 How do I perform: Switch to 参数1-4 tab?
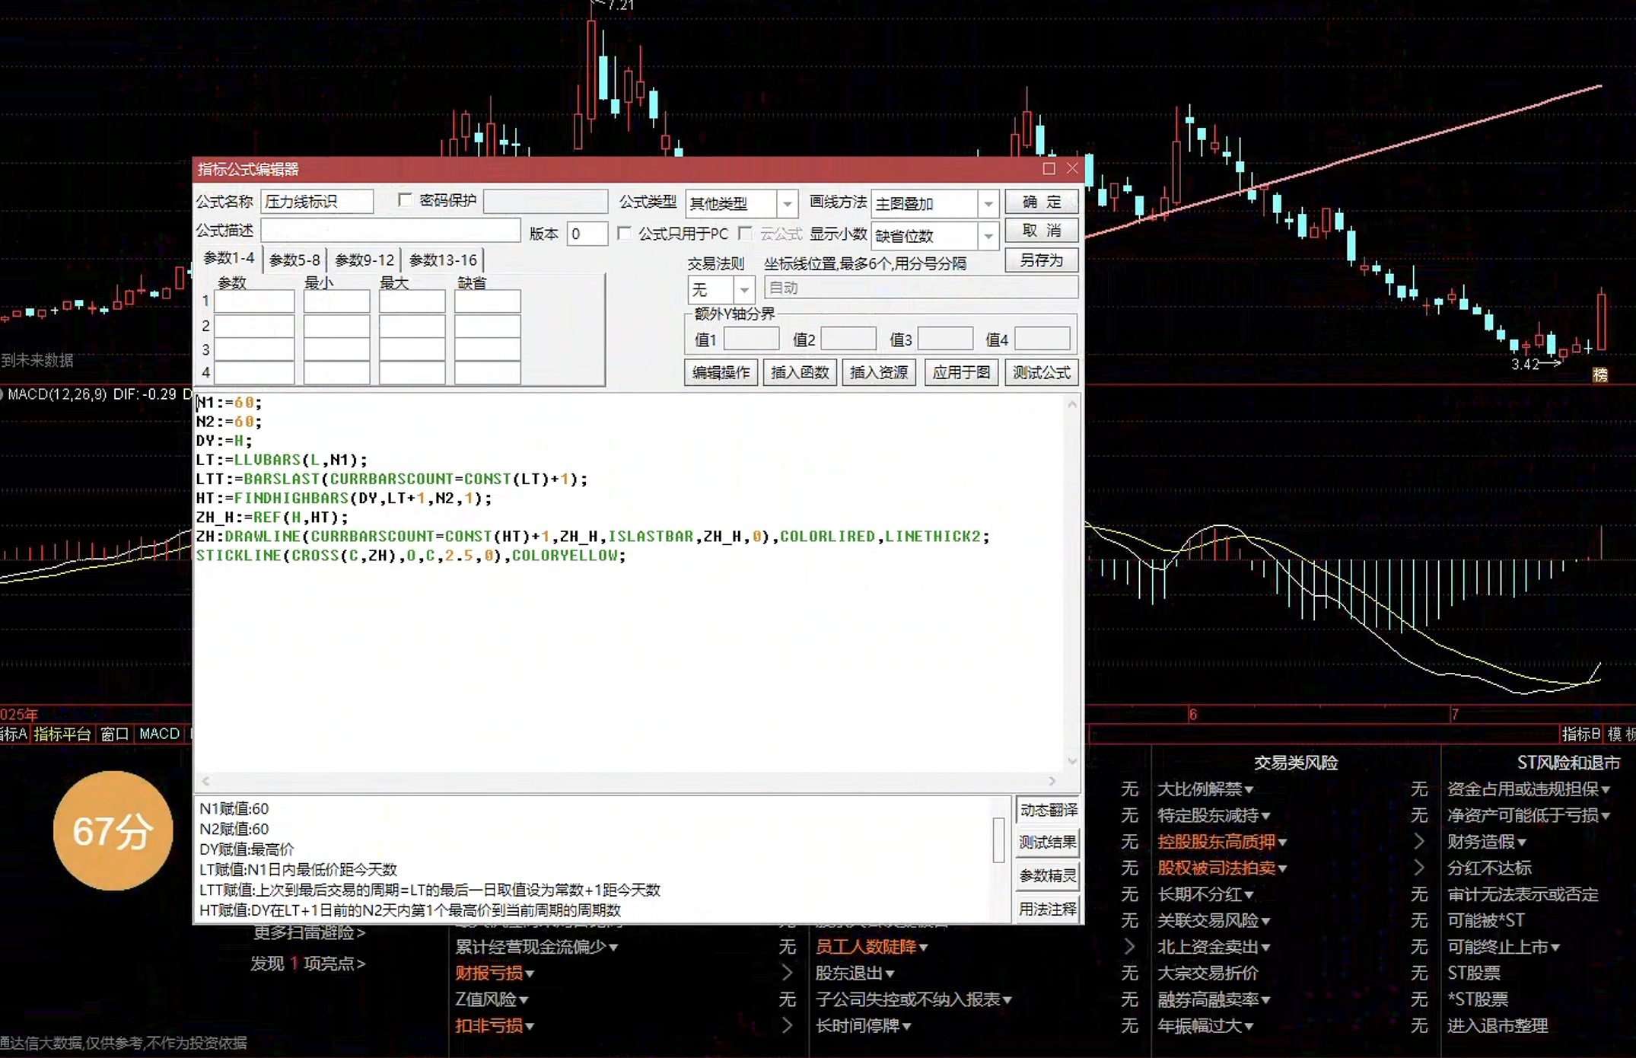(229, 259)
